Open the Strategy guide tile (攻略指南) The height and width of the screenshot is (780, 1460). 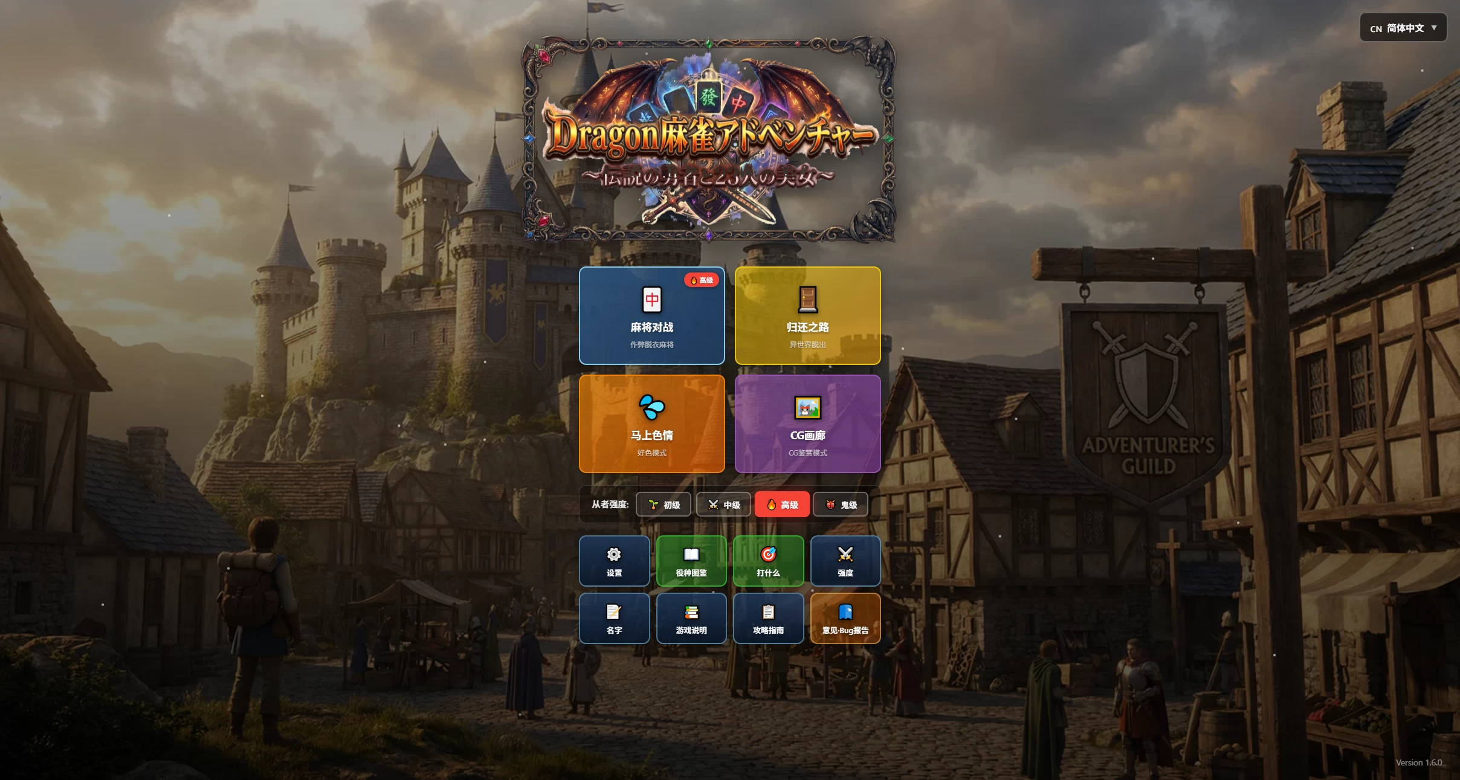click(768, 618)
